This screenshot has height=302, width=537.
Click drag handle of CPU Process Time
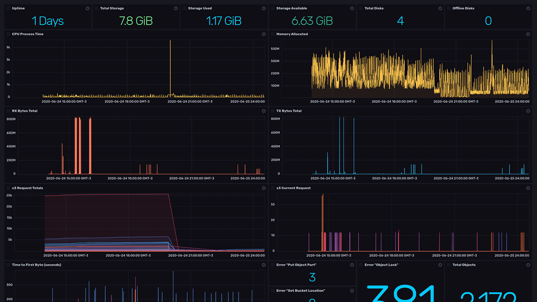point(8,34)
